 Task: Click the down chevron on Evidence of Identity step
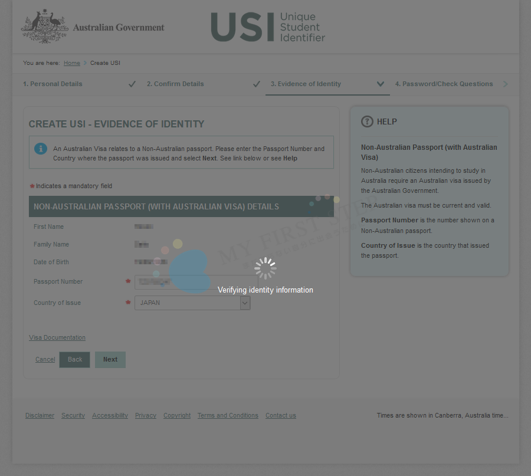381,84
